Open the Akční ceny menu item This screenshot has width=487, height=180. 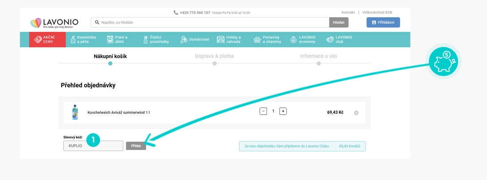[47, 40]
